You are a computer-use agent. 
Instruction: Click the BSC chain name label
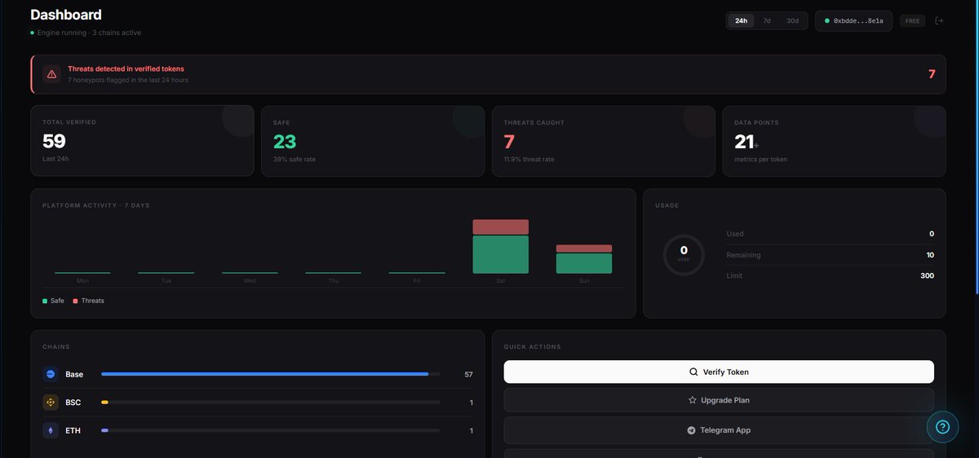tap(73, 403)
